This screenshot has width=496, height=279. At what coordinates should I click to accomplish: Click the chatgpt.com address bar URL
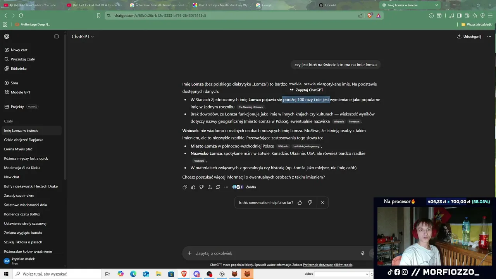160,15
